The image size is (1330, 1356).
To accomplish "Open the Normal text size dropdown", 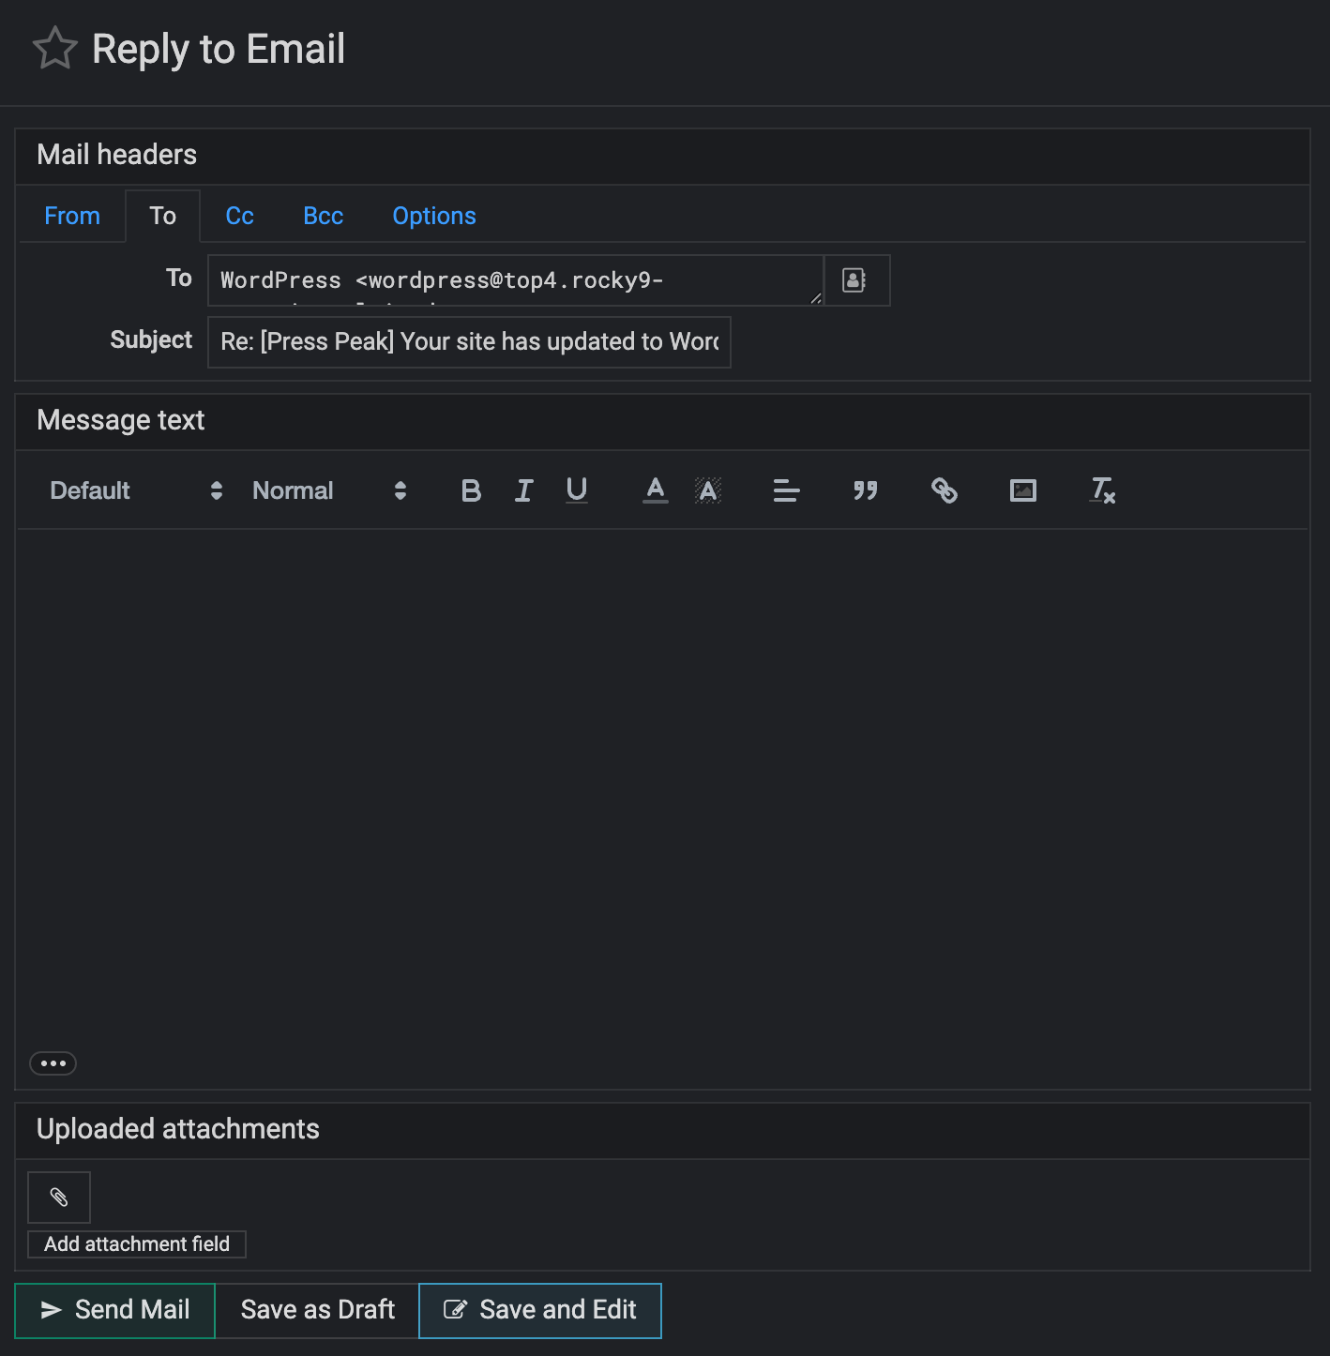I will coord(328,490).
